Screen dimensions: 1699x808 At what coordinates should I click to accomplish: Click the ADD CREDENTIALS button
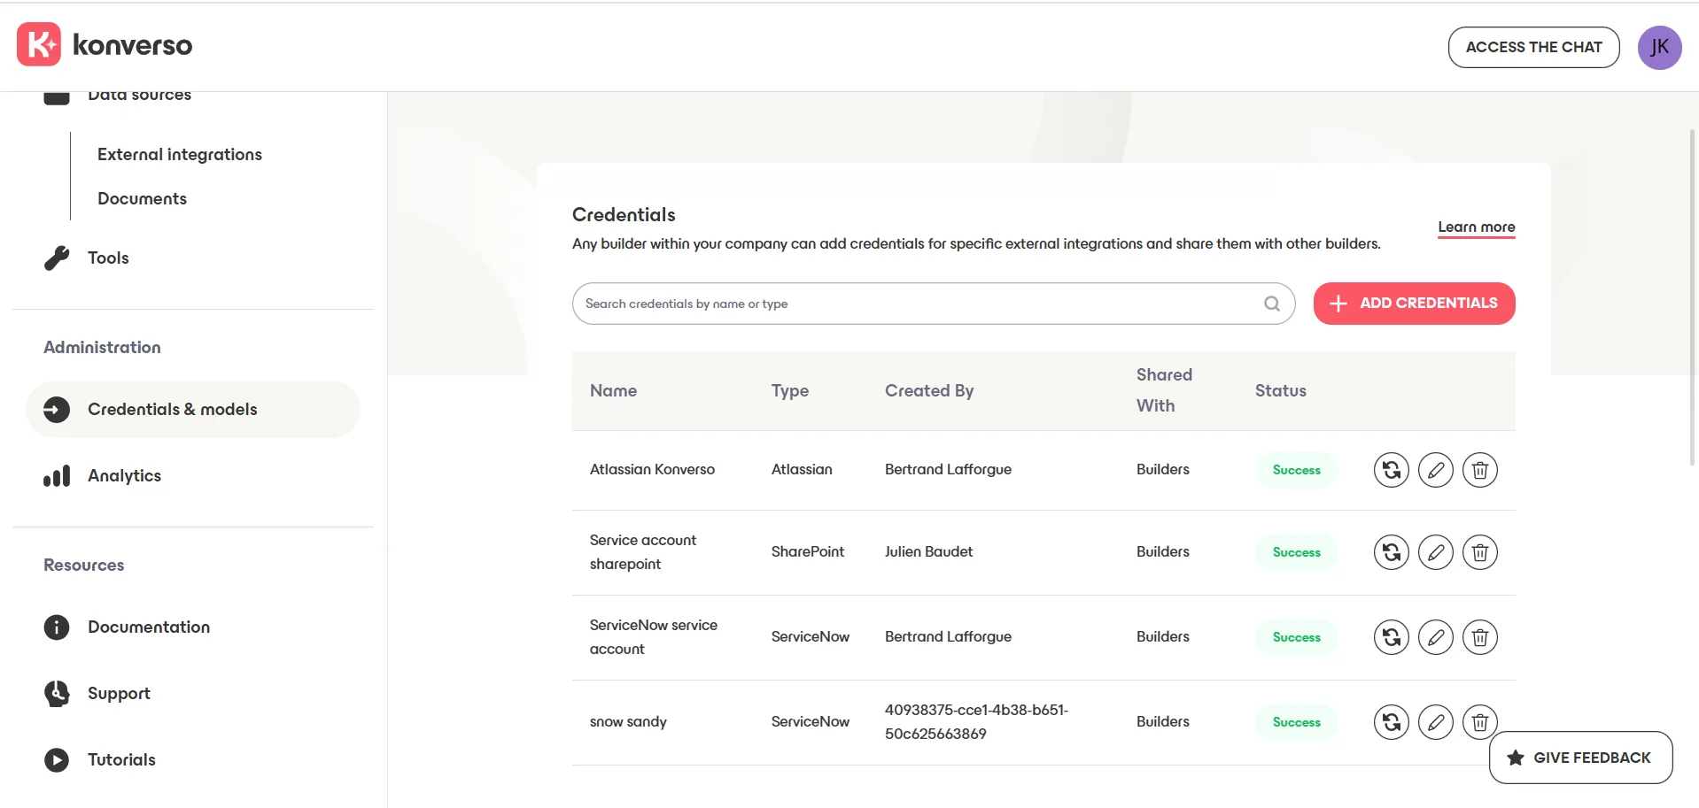1414,304
